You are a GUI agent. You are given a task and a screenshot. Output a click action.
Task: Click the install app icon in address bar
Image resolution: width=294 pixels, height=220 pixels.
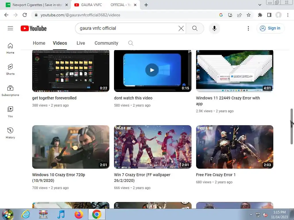pos(230,15)
